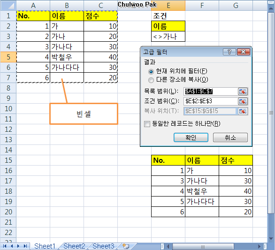Switch to Sheet2 tab
275x250 pixels.
pos(74,246)
